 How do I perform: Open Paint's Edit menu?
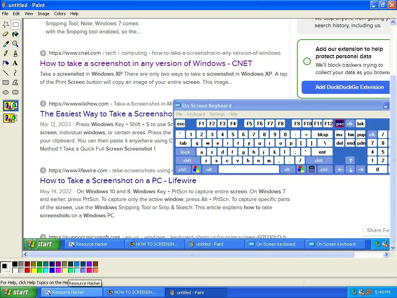click(x=16, y=14)
